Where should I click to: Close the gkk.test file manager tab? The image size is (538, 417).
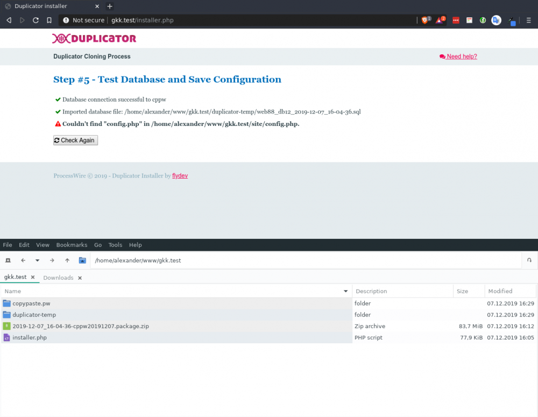point(33,277)
